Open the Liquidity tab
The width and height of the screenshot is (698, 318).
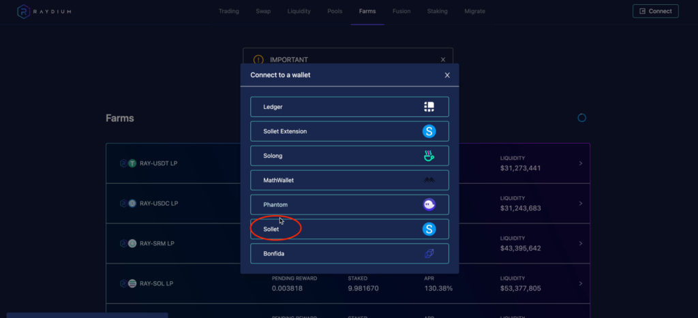point(299,11)
